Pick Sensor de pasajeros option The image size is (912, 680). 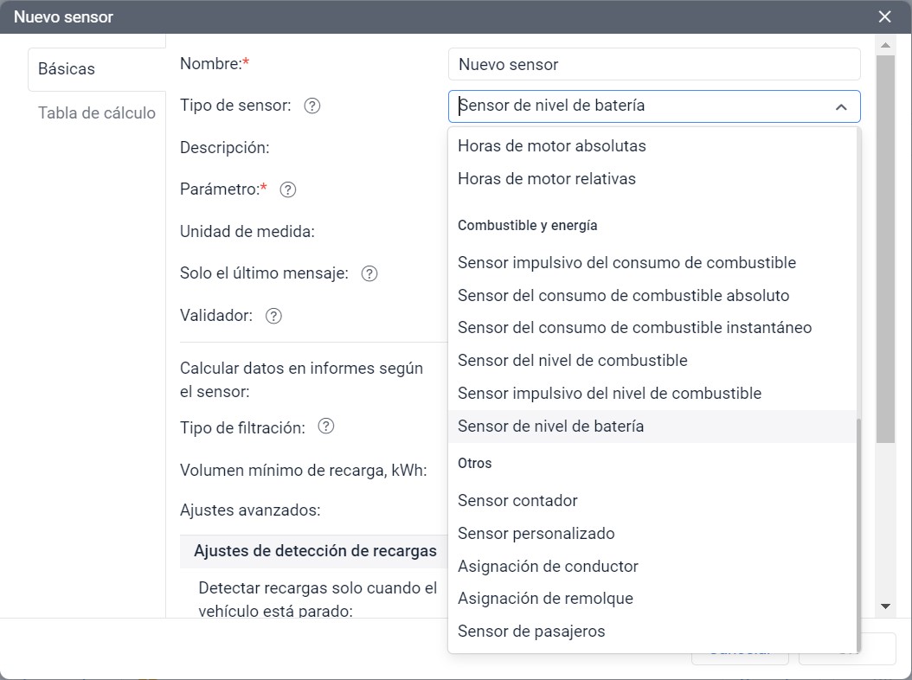(x=531, y=631)
